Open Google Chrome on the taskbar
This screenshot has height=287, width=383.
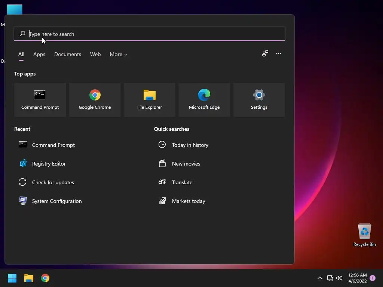click(x=45, y=278)
